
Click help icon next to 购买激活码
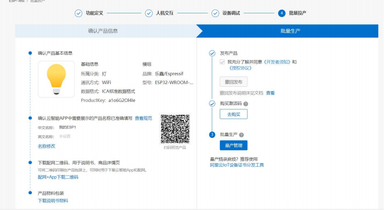point(246,104)
